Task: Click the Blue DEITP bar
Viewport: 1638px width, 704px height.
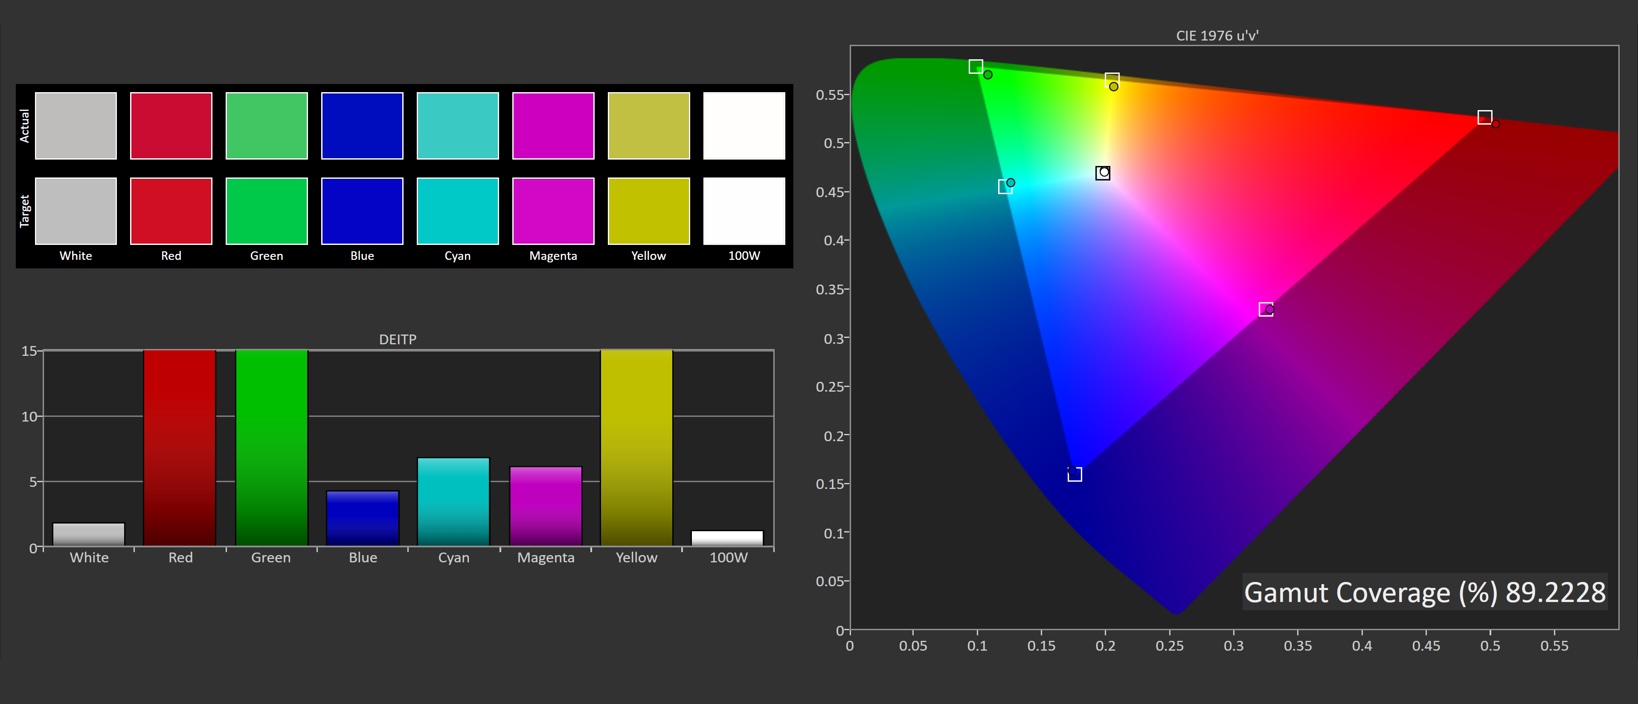Action: [x=363, y=518]
